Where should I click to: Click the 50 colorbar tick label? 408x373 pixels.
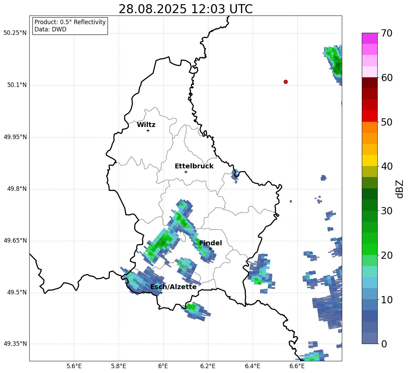point(387,122)
